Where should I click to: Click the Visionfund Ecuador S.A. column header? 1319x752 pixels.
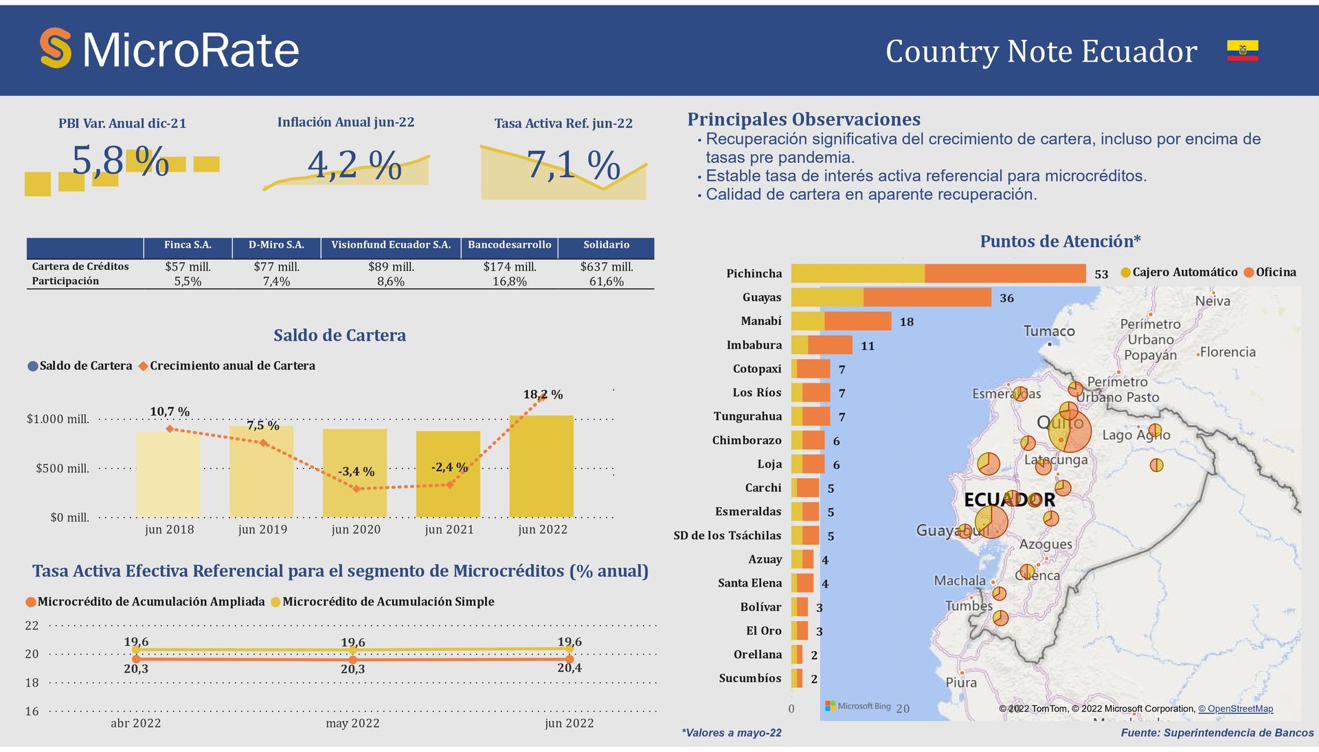coord(391,245)
